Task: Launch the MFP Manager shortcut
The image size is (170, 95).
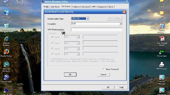Action: coord(162,66)
